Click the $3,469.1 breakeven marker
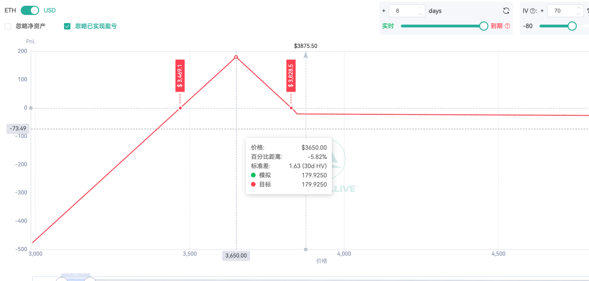The height and width of the screenshot is (281, 589). (180, 76)
